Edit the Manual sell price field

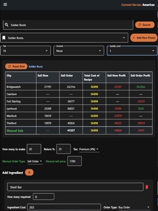(x=75, y=161)
